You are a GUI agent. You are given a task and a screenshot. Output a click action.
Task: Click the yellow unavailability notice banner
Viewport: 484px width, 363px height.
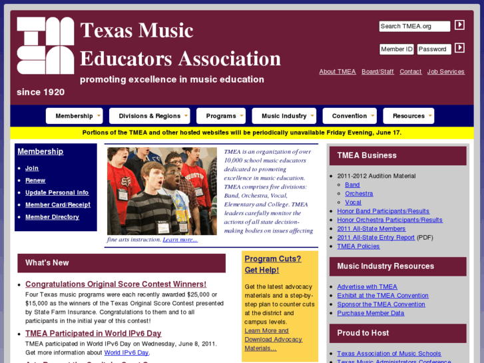(x=242, y=133)
